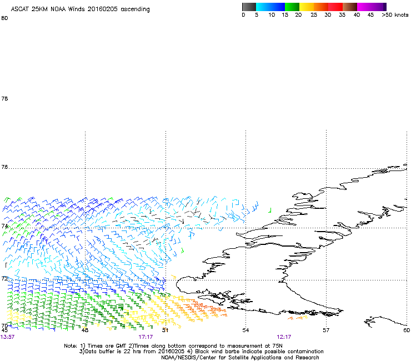Pick the brown 35-40 knots legend segment
Image resolution: width=411 pixels, height=361 pixels.
pos(350,7)
